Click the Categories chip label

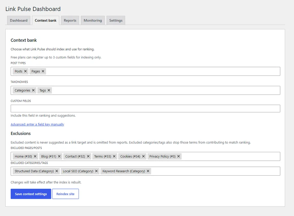point(23,90)
